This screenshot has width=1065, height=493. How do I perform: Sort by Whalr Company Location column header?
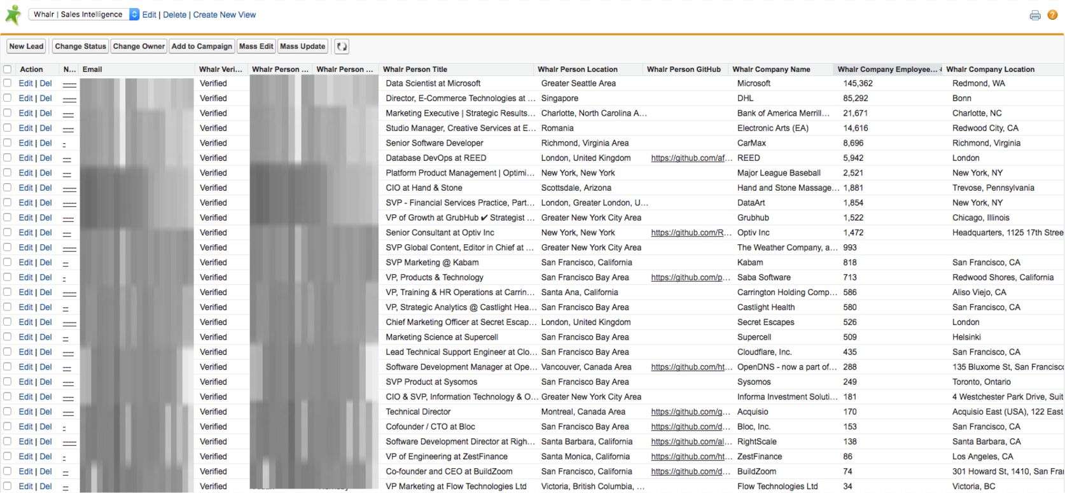click(x=990, y=69)
